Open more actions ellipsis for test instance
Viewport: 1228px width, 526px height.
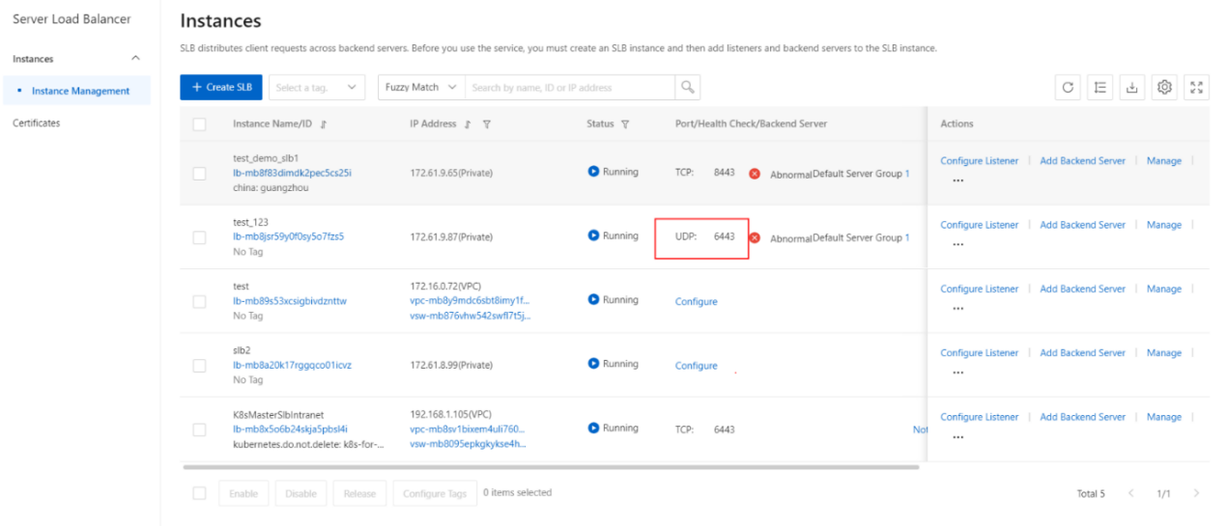pyautogui.click(x=958, y=309)
